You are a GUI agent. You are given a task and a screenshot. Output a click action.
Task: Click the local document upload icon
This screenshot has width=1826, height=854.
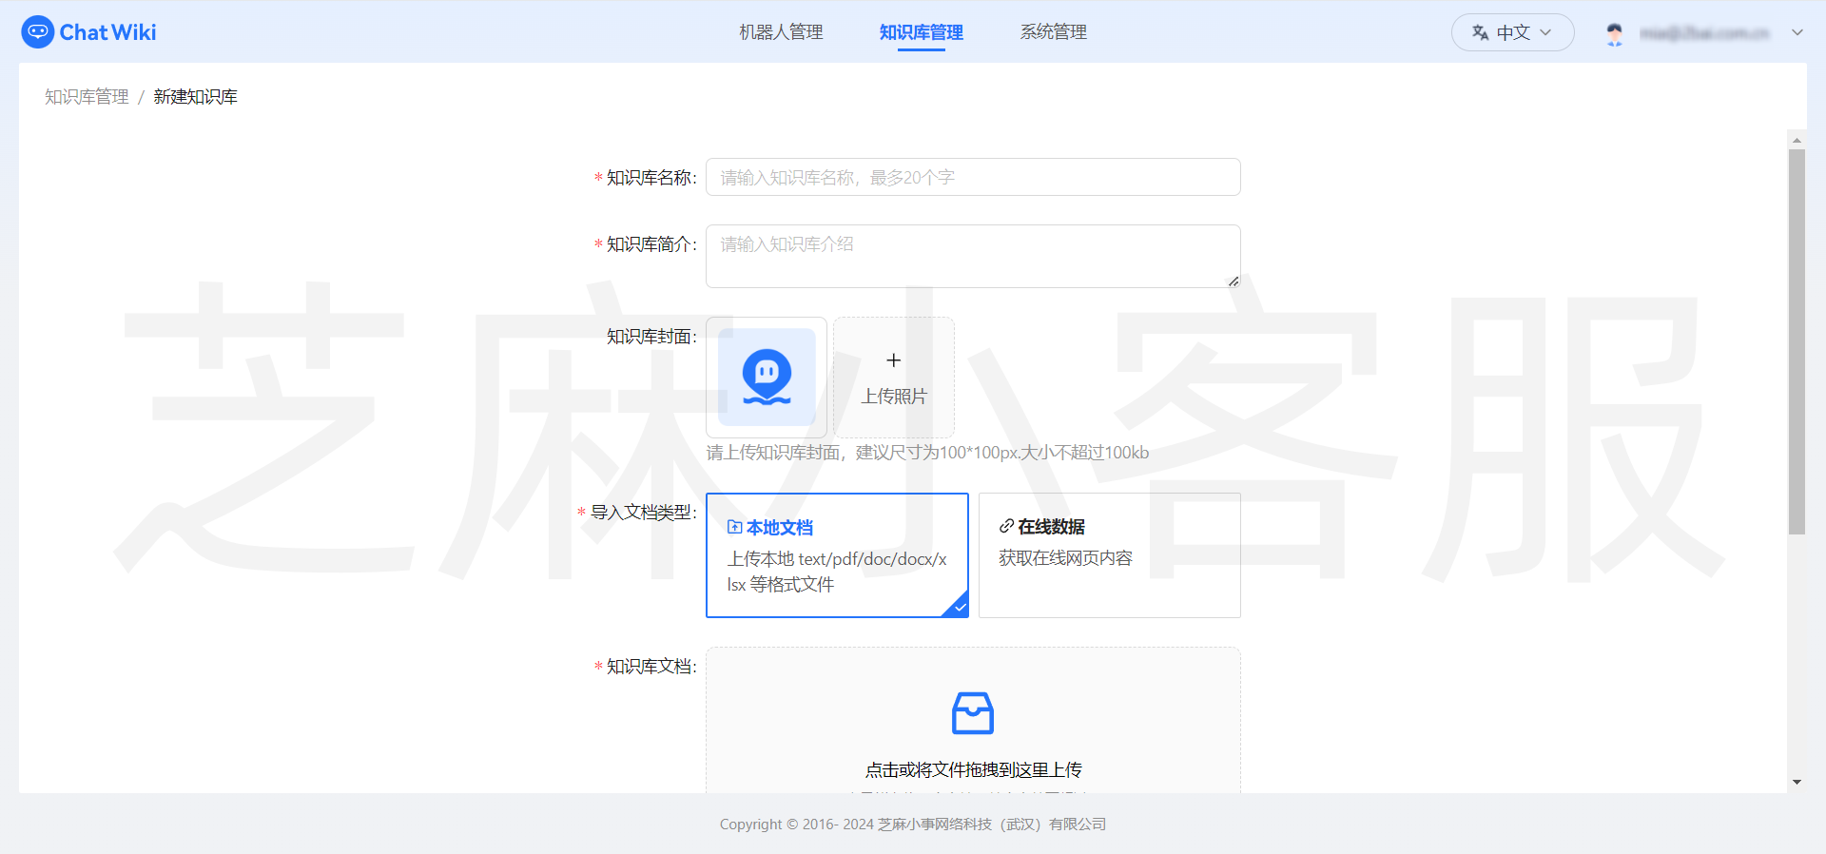(734, 527)
